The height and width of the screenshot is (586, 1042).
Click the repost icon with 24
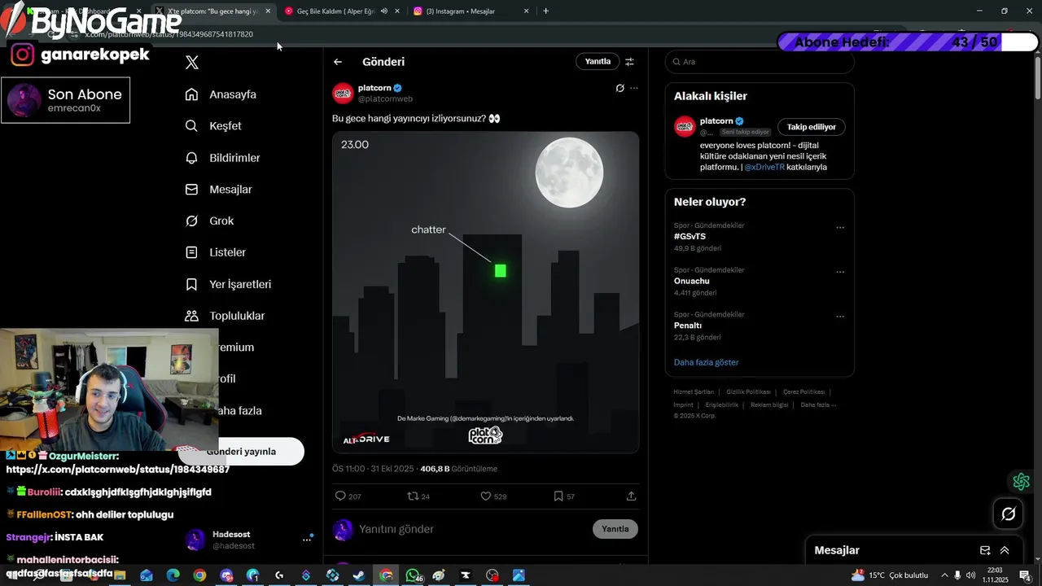[x=413, y=496]
